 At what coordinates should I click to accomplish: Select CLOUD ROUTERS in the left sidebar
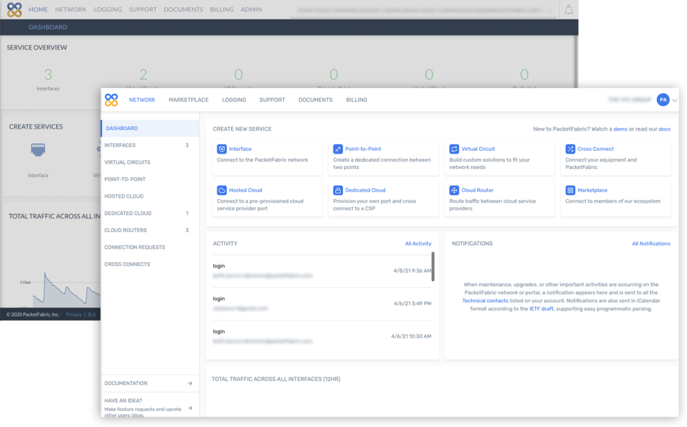[x=150, y=231]
